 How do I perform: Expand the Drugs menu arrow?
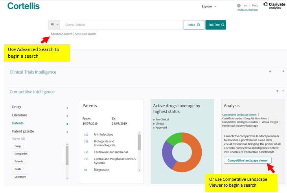pyautogui.click(x=67, y=107)
